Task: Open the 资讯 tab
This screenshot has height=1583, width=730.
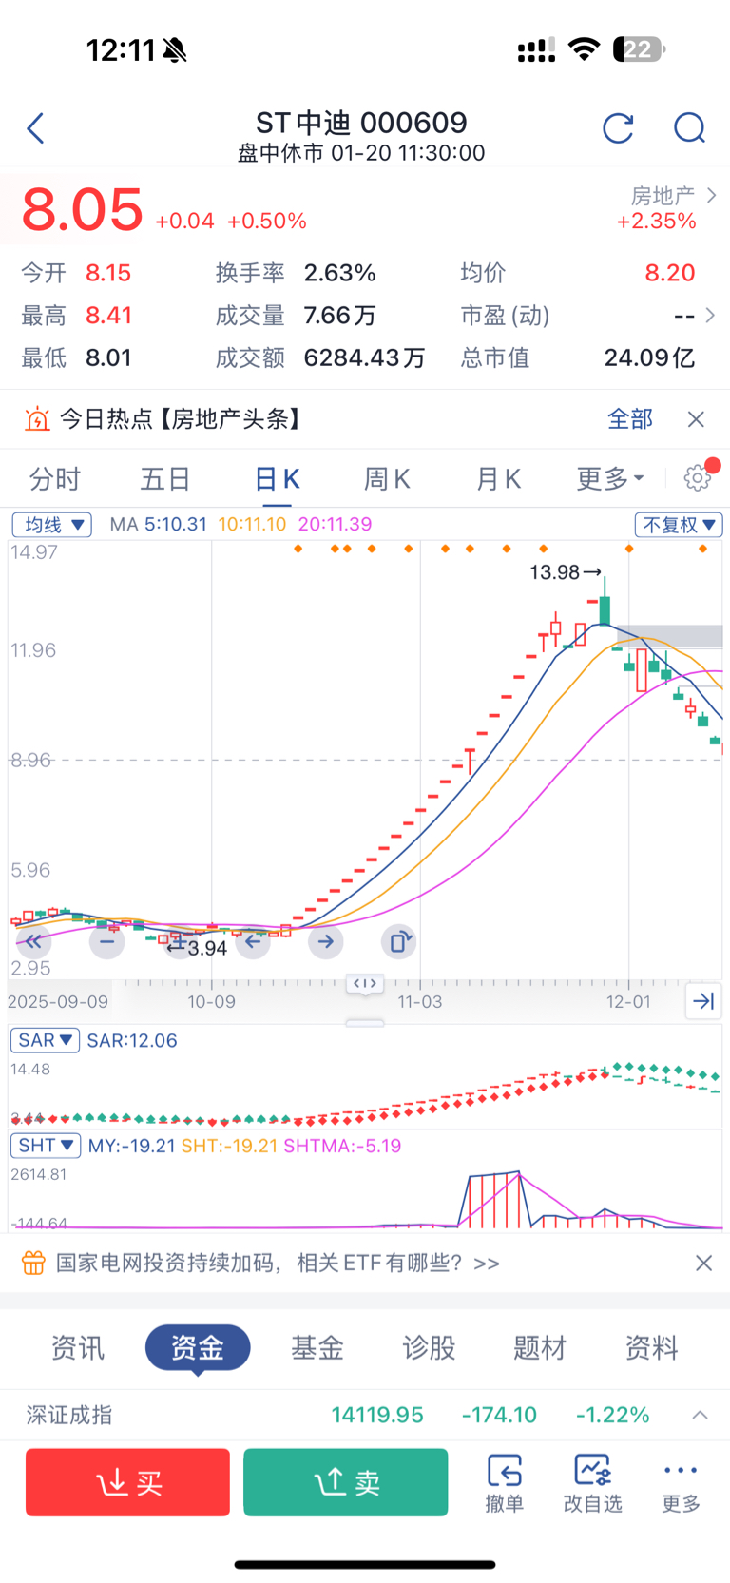Action: point(78,1347)
